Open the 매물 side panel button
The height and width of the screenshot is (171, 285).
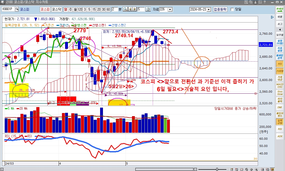click(x=280, y=17)
